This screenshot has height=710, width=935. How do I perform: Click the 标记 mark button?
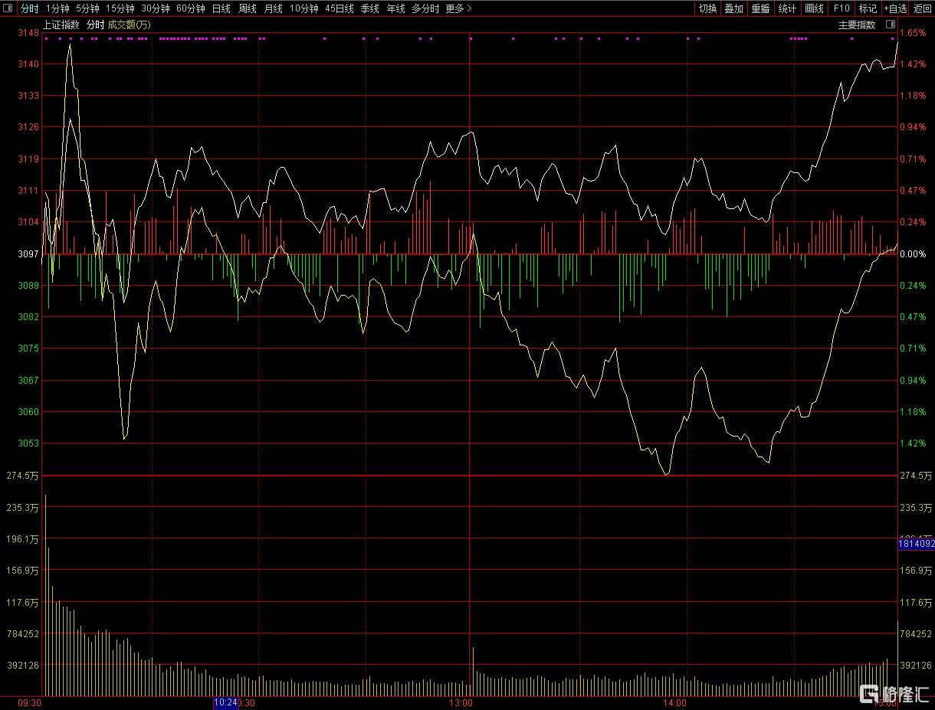click(x=868, y=8)
